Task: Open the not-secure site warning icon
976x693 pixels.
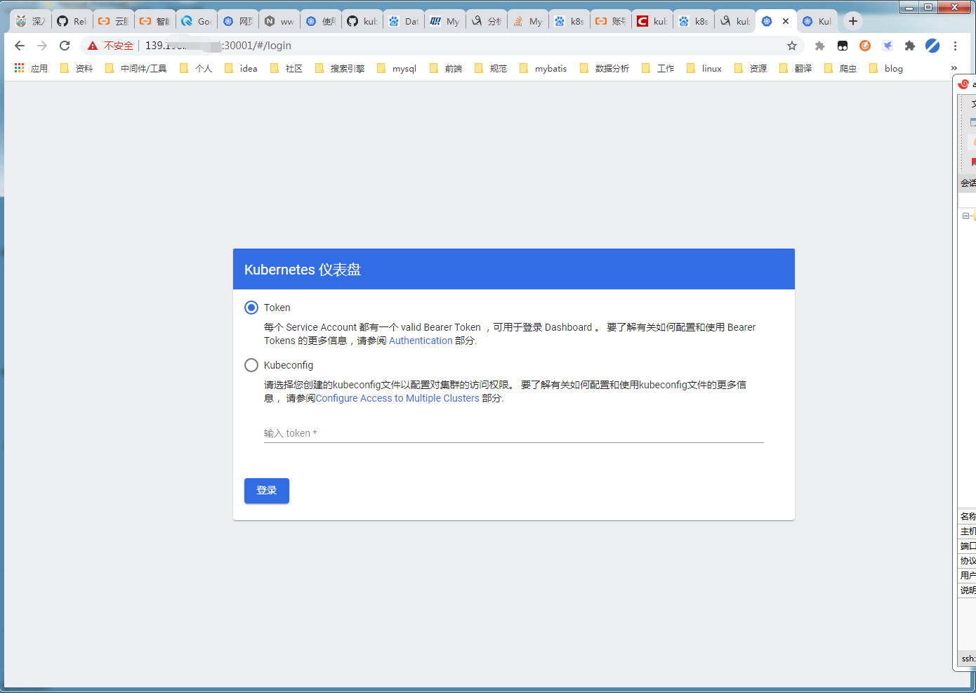Action: [93, 46]
